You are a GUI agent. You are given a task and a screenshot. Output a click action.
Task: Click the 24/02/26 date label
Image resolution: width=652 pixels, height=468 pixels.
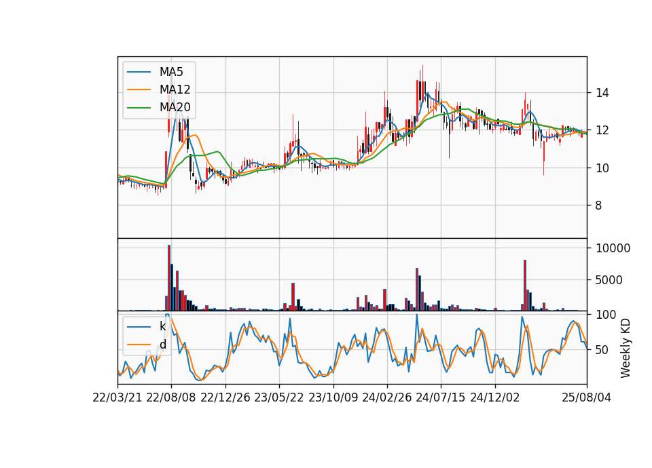pyautogui.click(x=386, y=397)
